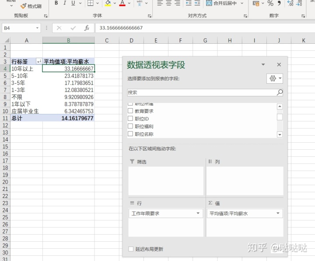Check the 职位ID field
Screen dimensions: 315x261
tap(130, 118)
